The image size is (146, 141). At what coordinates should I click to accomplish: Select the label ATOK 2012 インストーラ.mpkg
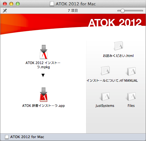pos(43,65)
